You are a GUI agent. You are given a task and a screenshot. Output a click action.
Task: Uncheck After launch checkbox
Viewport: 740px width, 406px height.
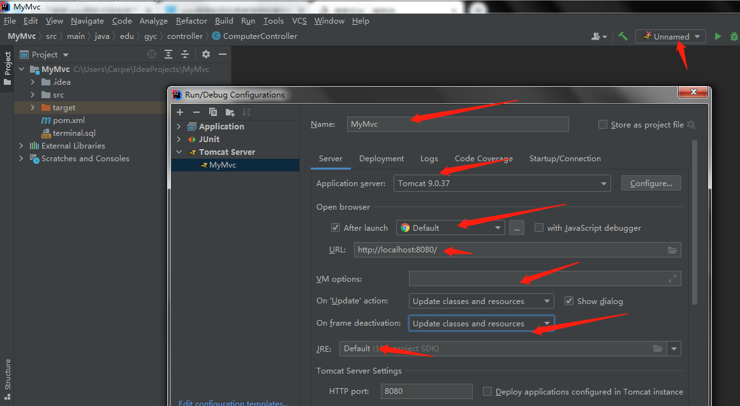pos(336,228)
